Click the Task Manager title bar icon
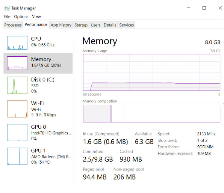224x193 pixels. click(7, 8)
